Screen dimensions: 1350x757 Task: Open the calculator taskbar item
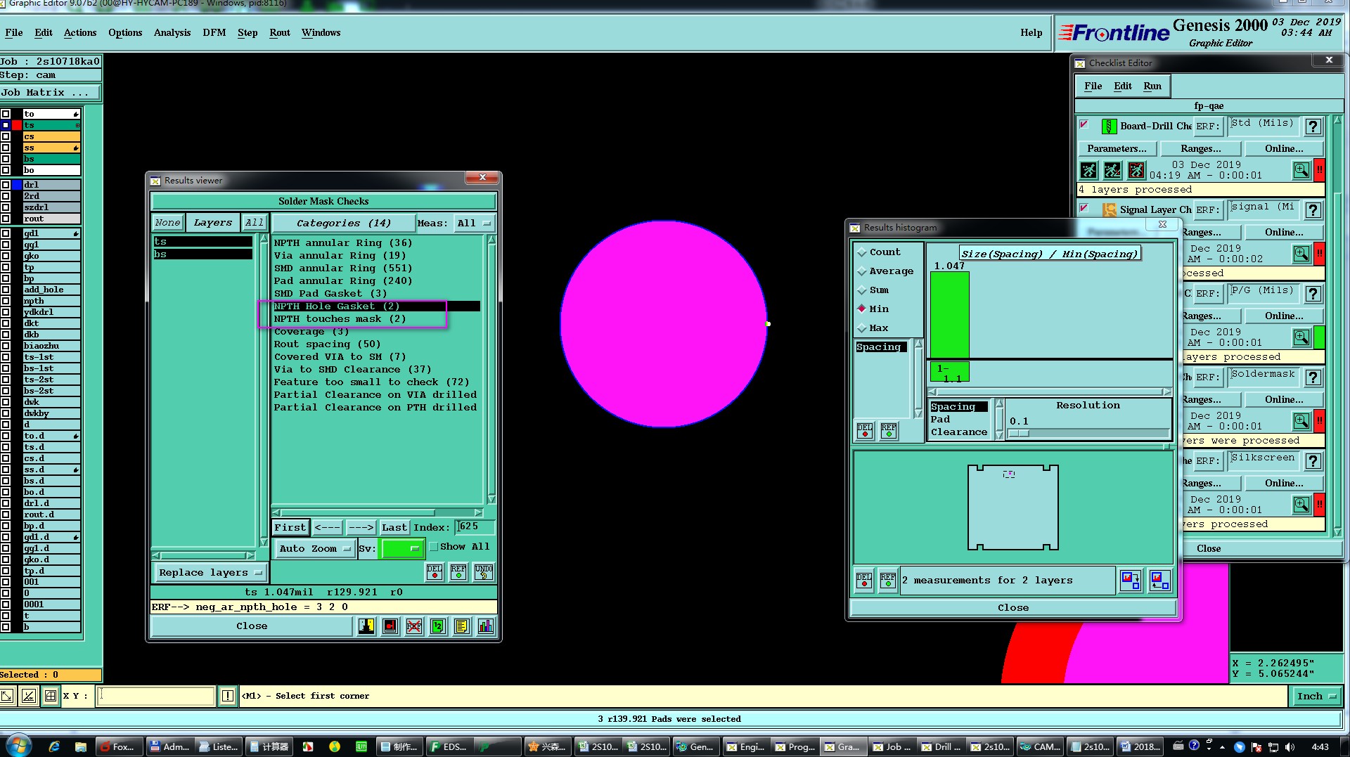coord(269,746)
